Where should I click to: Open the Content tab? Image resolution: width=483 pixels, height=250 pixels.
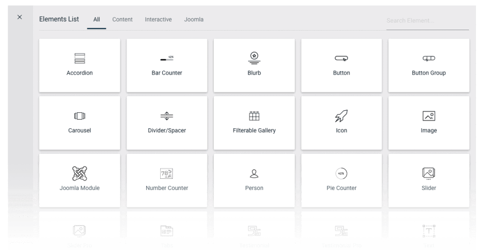[x=123, y=20]
